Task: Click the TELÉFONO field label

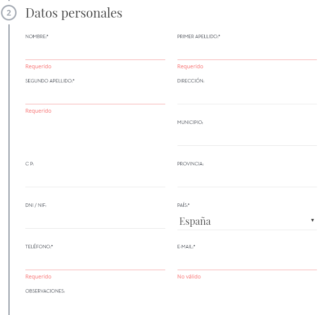Action: 39,247
